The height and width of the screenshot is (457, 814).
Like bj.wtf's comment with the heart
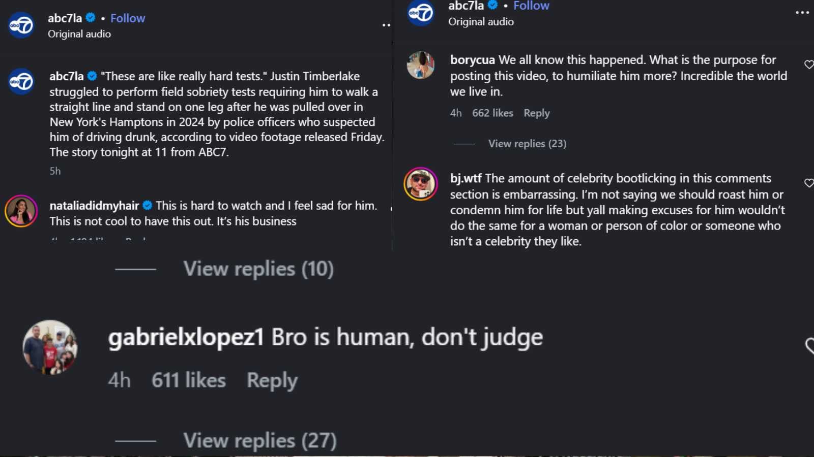pos(808,183)
